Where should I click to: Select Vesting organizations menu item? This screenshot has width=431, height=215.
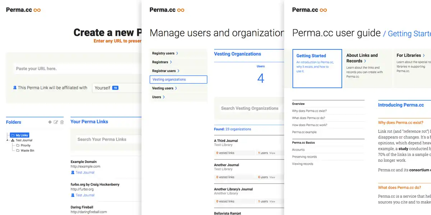click(x=179, y=80)
